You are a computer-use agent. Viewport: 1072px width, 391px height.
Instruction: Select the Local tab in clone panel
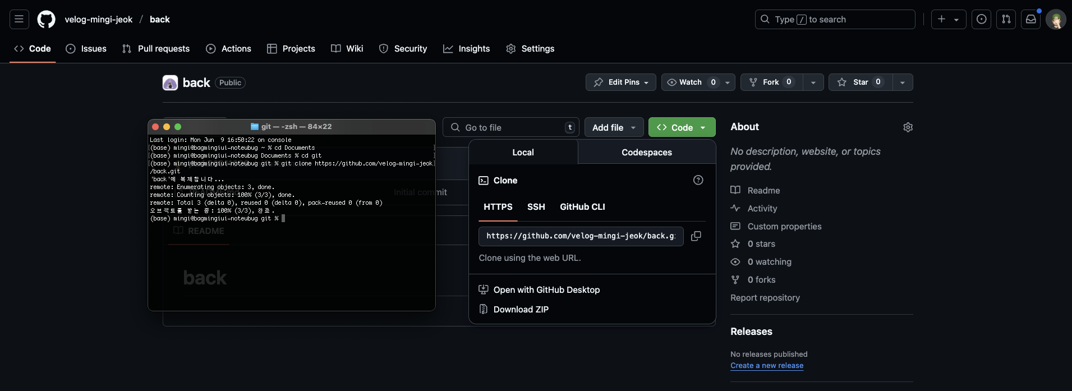tap(523, 152)
